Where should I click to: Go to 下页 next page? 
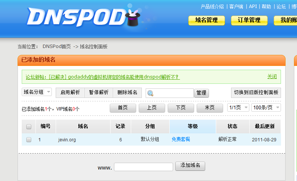click(181, 108)
